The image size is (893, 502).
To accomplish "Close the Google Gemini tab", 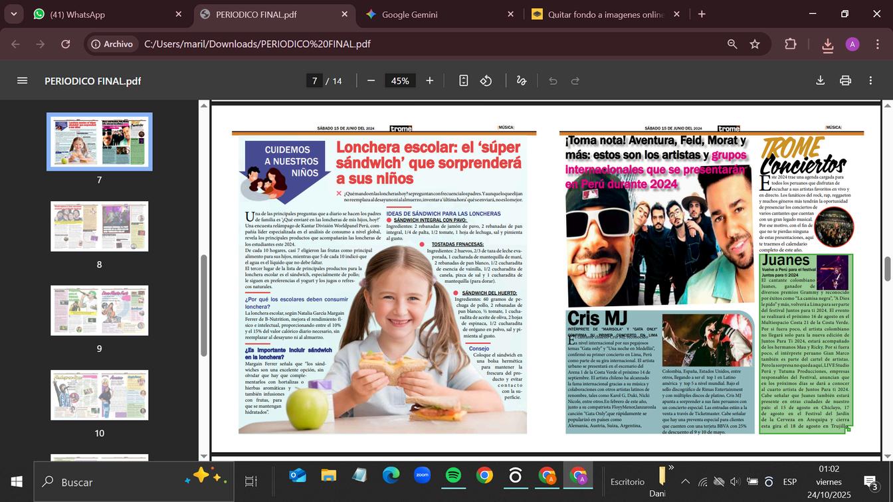I will [510, 14].
